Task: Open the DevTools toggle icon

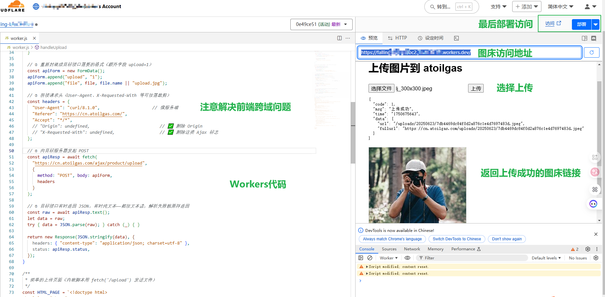Action: pyautogui.click(x=594, y=38)
